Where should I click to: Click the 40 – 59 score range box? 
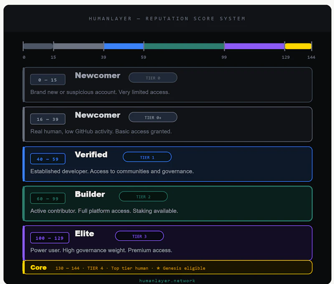tap(48, 159)
